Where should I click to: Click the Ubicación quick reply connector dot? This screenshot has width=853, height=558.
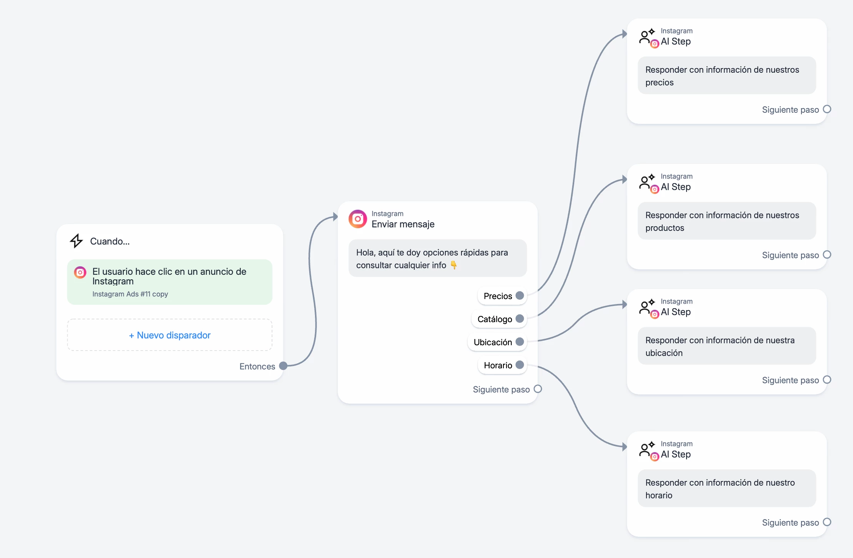pos(520,342)
